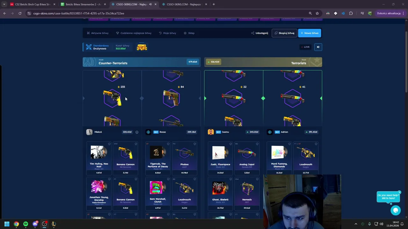The height and width of the screenshot is (229, 408).
Task: Click the treasure chest case icon
Action: [142, 47]
